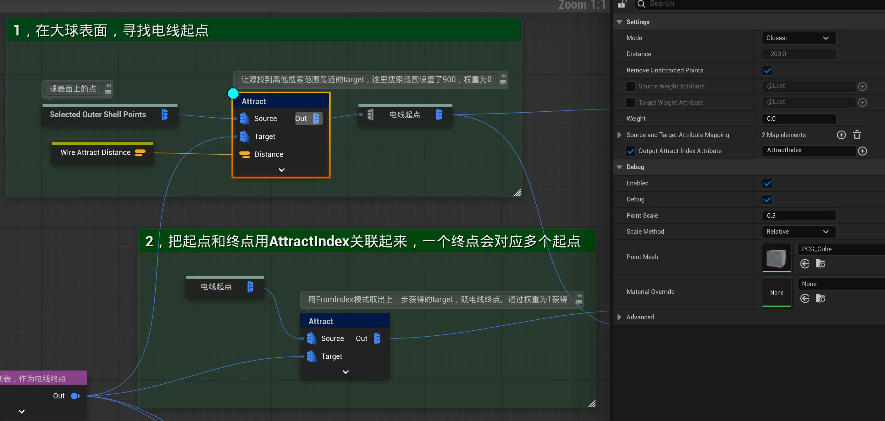Viewport: 885px width, 421px height.
Task: Toggle Output Attract Index Attribute checkbox
Action: point(630,151)
